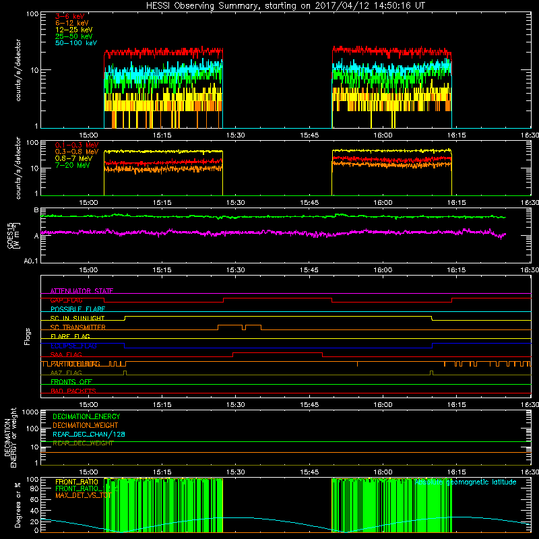This screenshot has width=539, height=539.
Task: Click the 1000 tick on the decimation axis
Action: 30,412
